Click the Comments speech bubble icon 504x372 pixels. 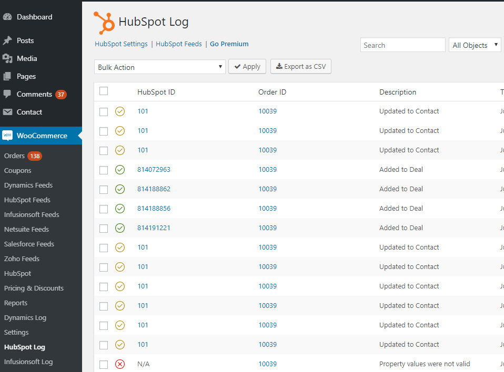[7, 94]
